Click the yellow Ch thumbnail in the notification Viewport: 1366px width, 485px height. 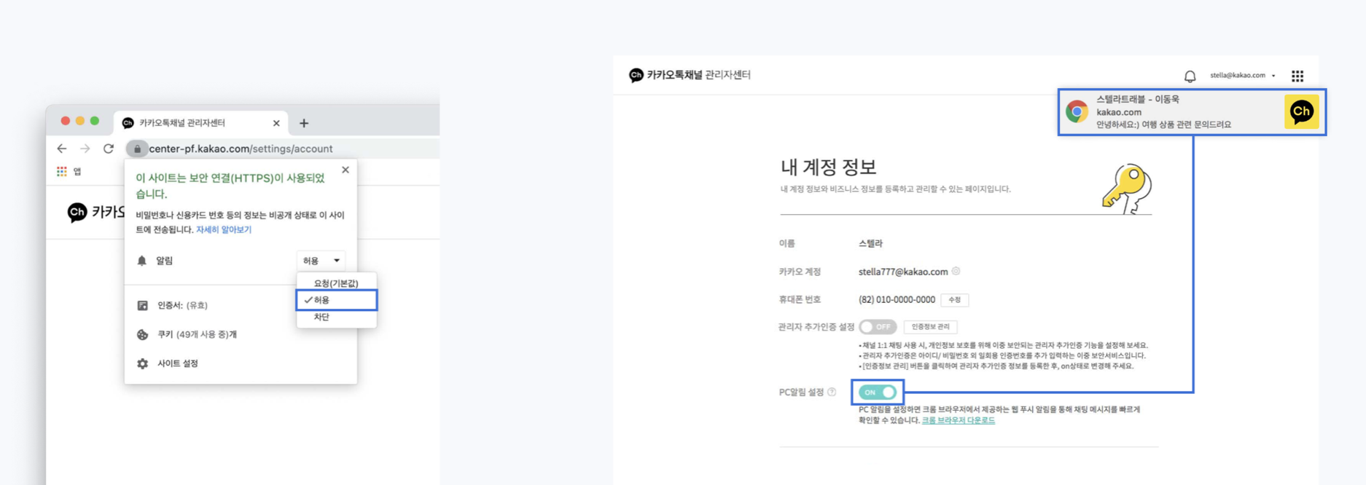coord(1301,111)
